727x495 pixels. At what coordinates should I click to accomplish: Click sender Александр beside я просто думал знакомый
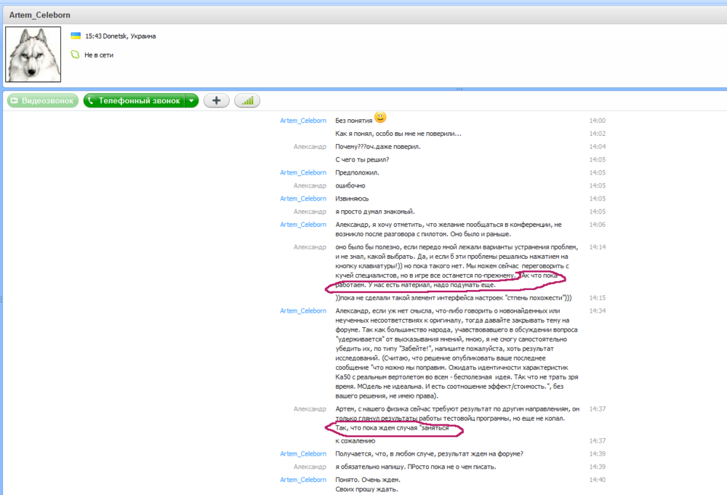click(310, 212)
